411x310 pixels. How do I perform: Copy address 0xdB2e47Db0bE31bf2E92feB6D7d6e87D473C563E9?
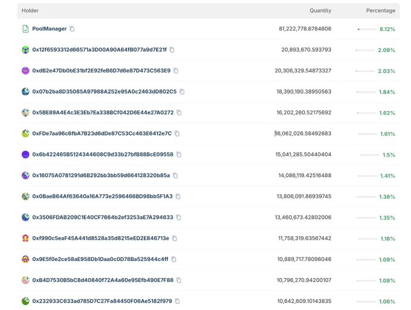point(176,71)
